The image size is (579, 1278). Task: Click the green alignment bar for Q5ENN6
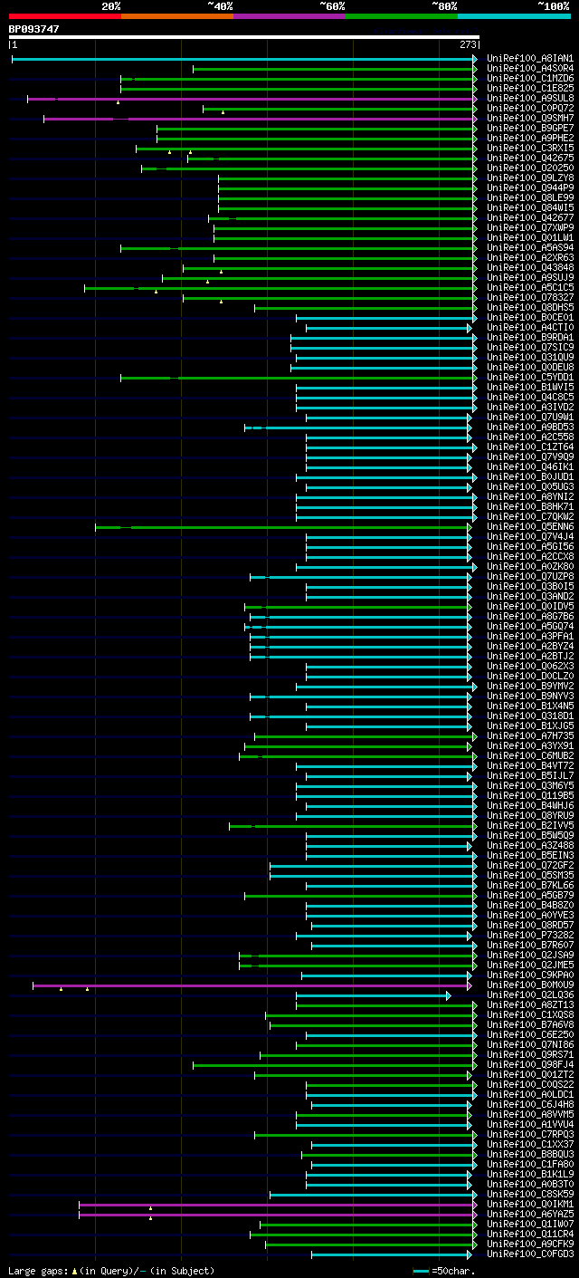[283, 527]
